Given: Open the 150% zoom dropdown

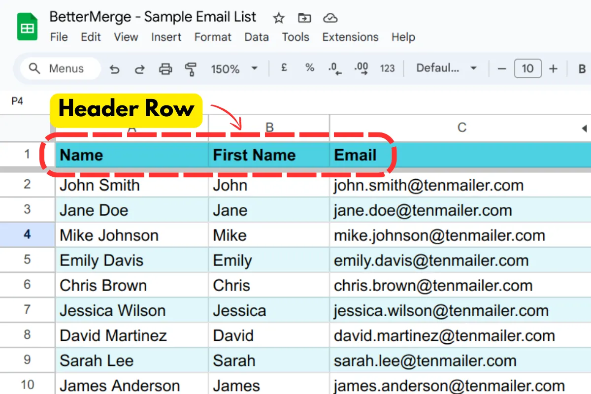Looking at the screenshot, I should pos(234,69).
